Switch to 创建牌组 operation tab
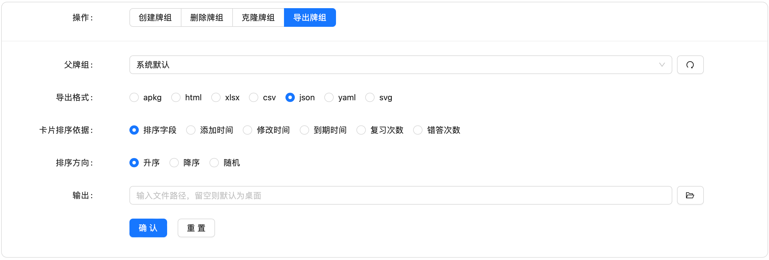This screenshot has height=260, width=769. pos(155,17)
